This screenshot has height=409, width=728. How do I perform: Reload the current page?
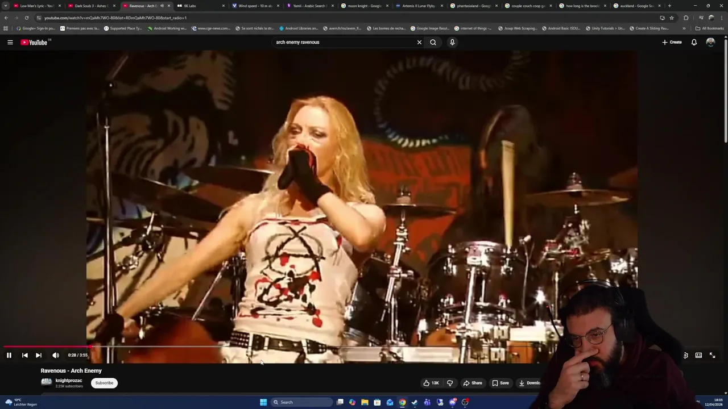[26, 18]
